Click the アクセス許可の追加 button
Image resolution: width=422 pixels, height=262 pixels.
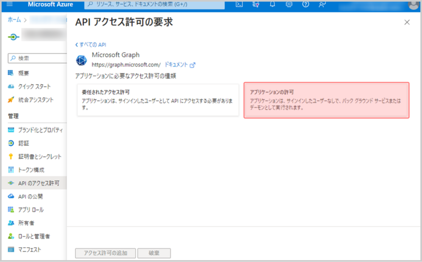tap(105, 253)
